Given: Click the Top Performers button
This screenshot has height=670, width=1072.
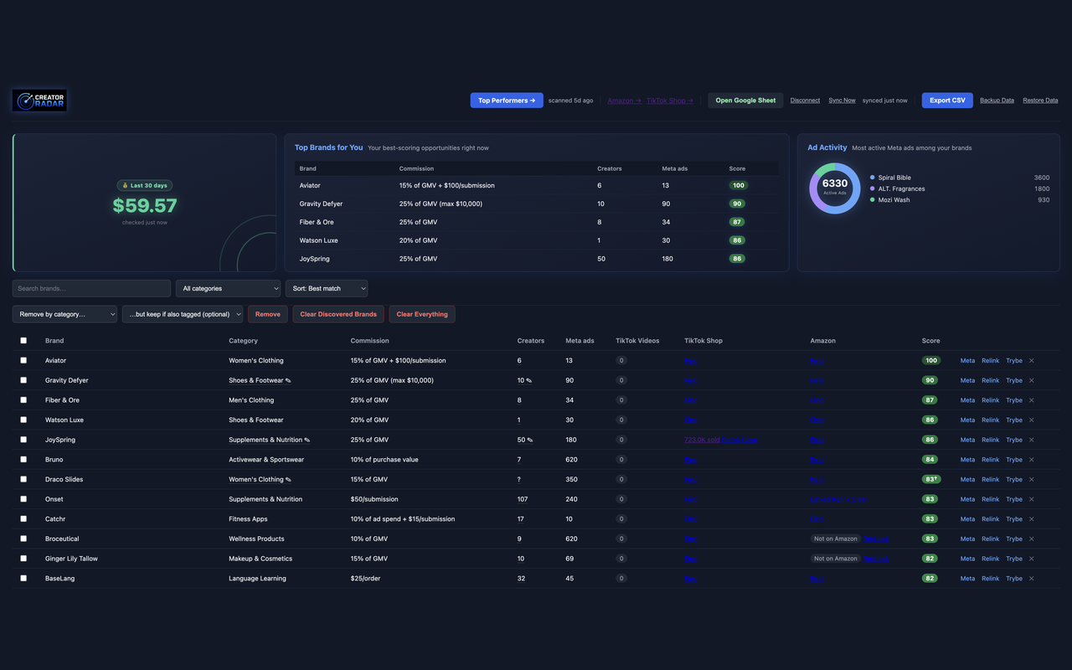Looking at the screenshot, I should 507,100.
